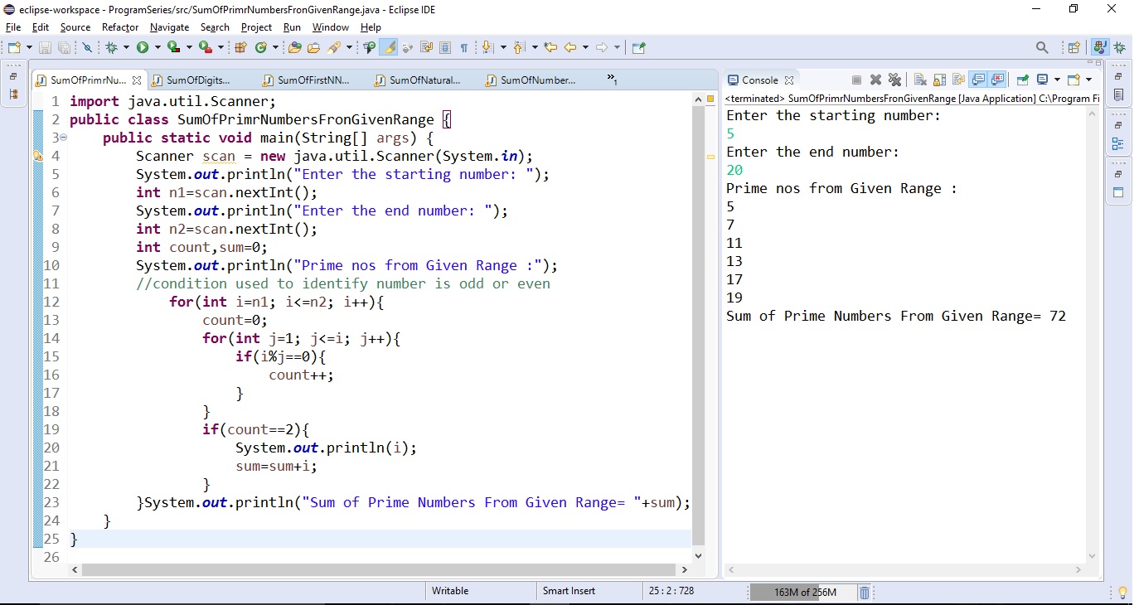
Task: Open the Run button dropdown arrow
Action: (156, 47)
